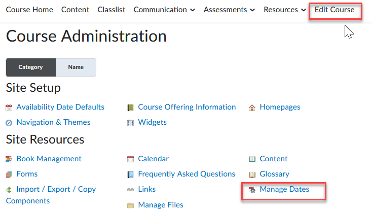372x212 pixels.
Task: Click the Book Management icon
Action: click(x=9, y=159)
